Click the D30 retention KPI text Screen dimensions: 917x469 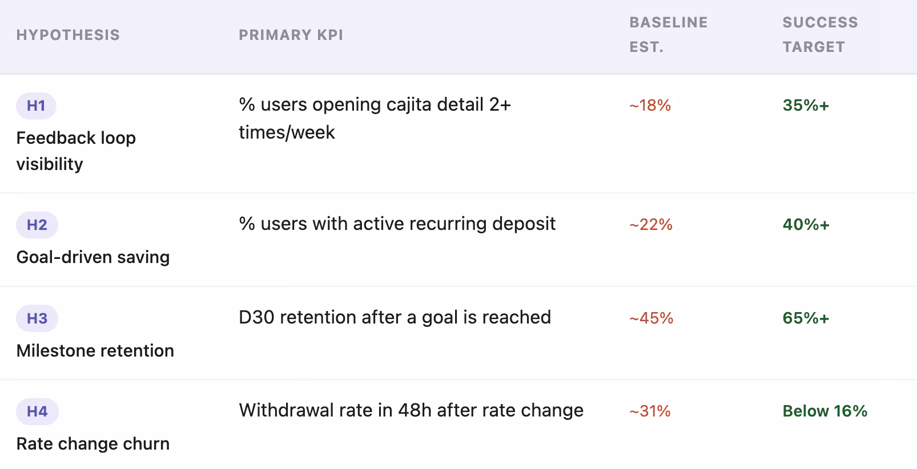point(395,317)
